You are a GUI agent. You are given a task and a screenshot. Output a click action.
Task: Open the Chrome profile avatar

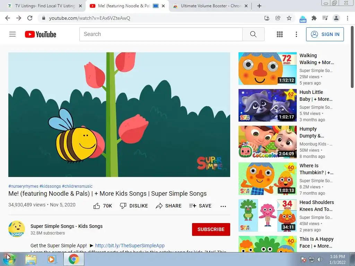pos(336,18)
